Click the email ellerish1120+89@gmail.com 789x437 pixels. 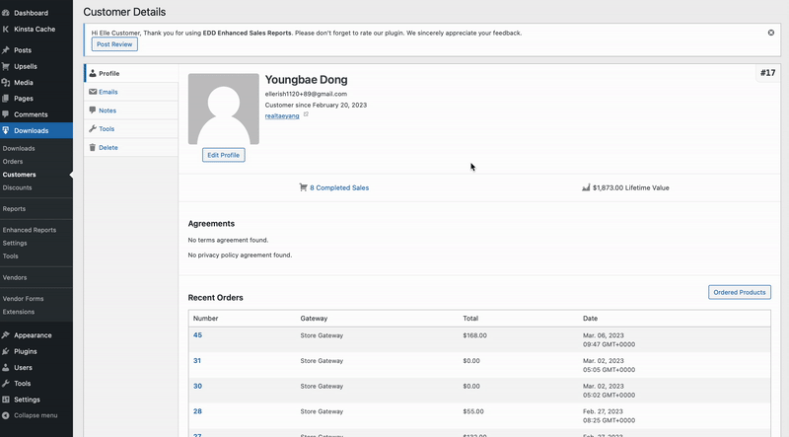[306, 94]
